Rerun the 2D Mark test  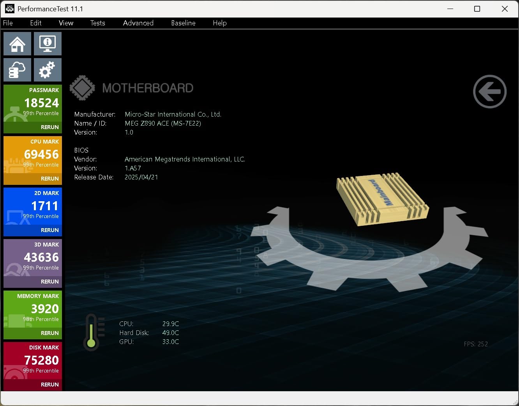coord(50,230)
